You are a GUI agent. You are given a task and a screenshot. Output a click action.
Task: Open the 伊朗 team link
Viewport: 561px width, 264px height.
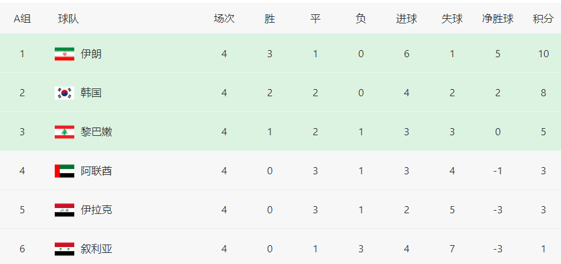click(x=91, y=54)
